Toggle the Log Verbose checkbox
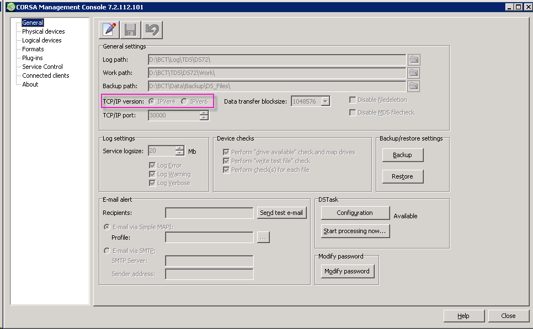 pyautogui.click(x=152, y=183)
